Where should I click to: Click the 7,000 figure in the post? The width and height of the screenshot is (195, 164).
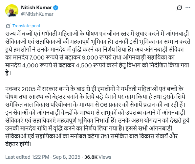37,58
